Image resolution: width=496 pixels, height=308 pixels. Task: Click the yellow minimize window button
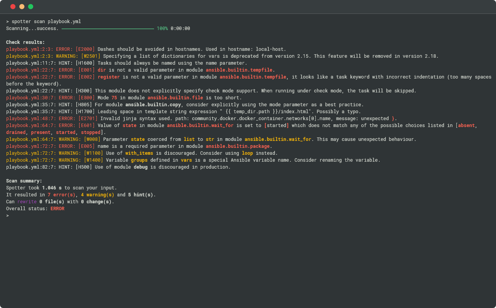pyautogui.click(x=22, y=7)
